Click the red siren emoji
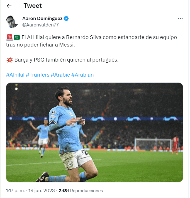 pos(9,37)
